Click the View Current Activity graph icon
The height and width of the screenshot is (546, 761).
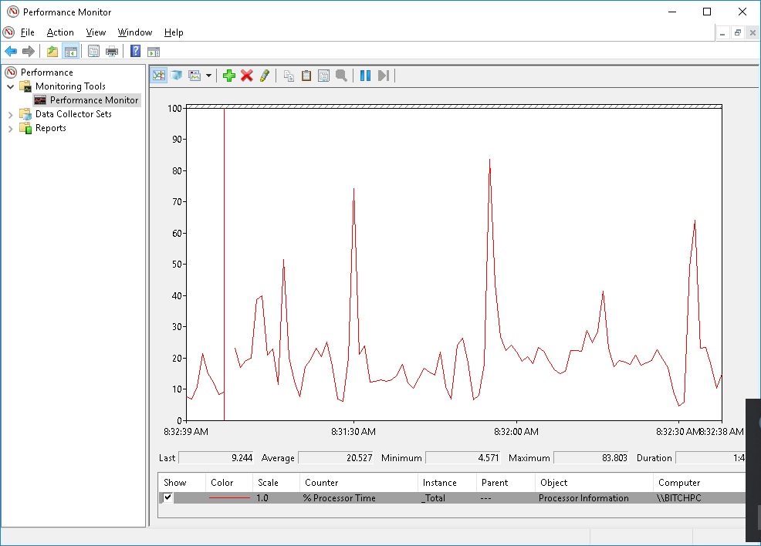pos(159,76)
